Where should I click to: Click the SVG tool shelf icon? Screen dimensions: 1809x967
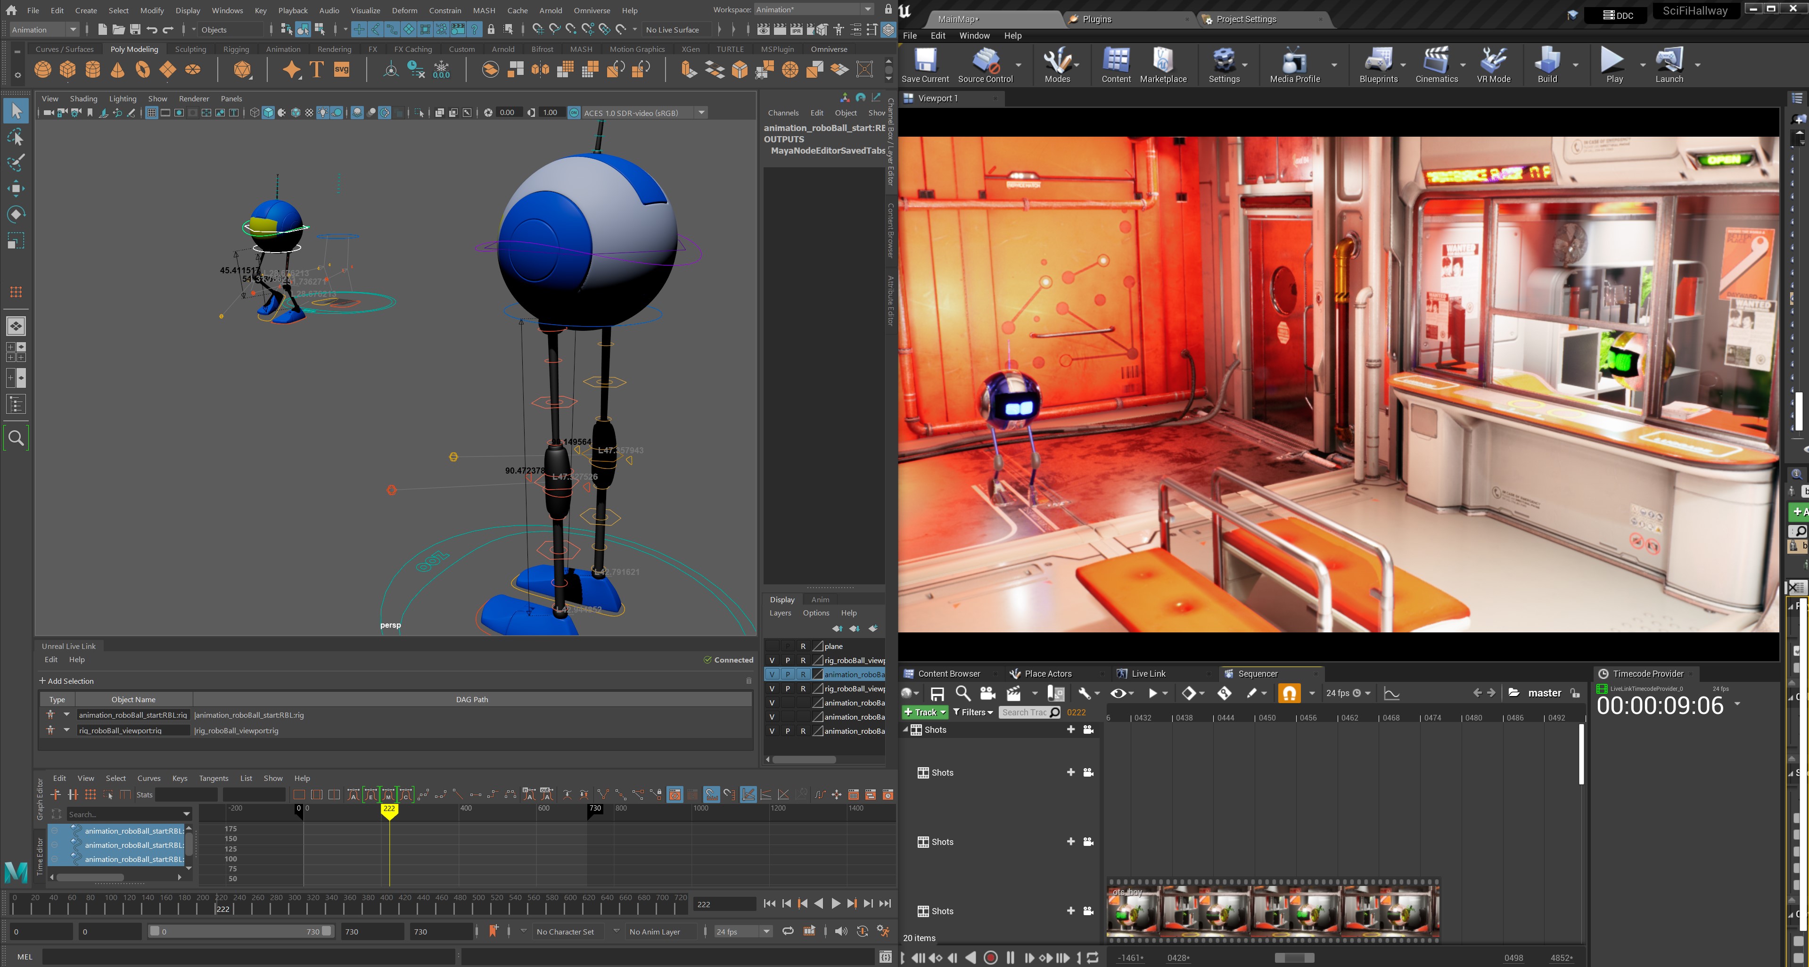[342, 70]
